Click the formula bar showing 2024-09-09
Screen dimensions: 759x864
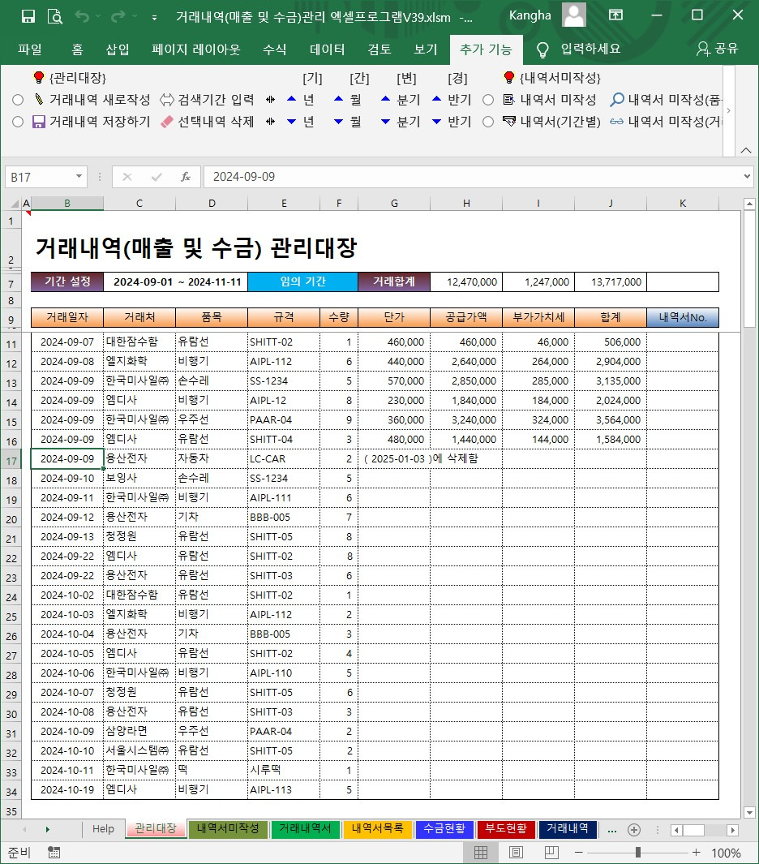473,177
